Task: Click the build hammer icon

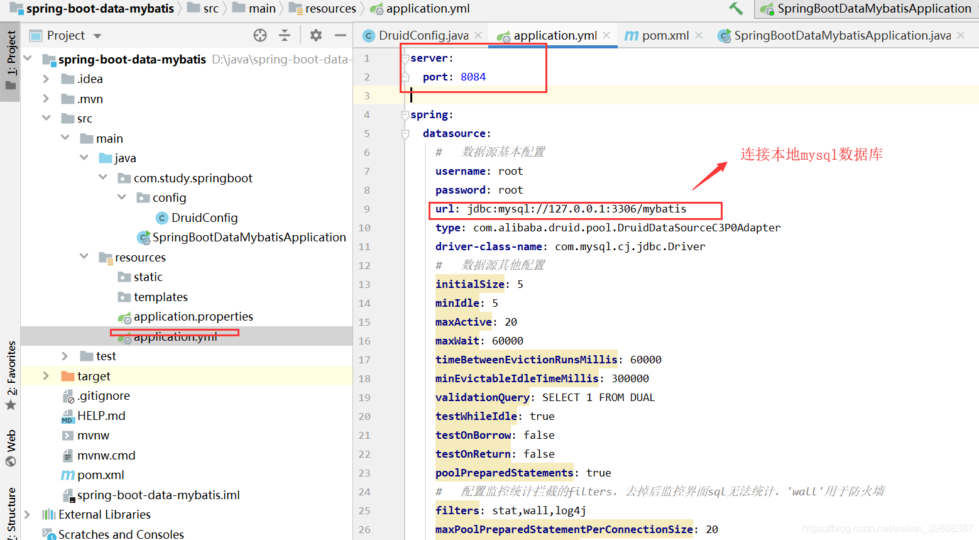Action: pyautogui.click(x=736, y=9)
